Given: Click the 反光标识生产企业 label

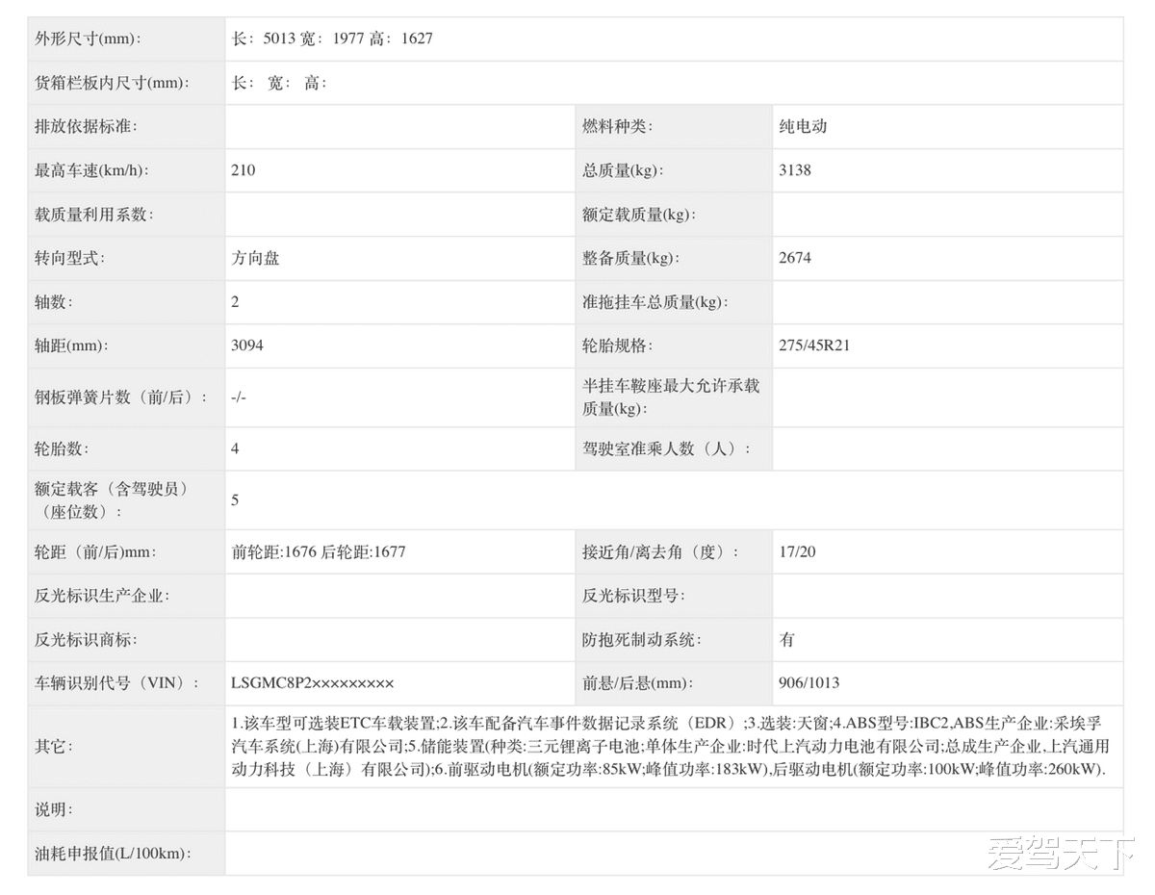Looking at the screenshot, I should [102, 596].
